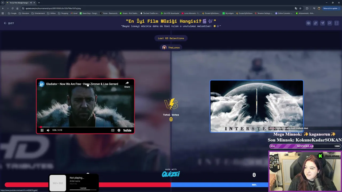Open the media control icon in browser toolbar
This screenshot has height=192, width=342.
[314, 8]
